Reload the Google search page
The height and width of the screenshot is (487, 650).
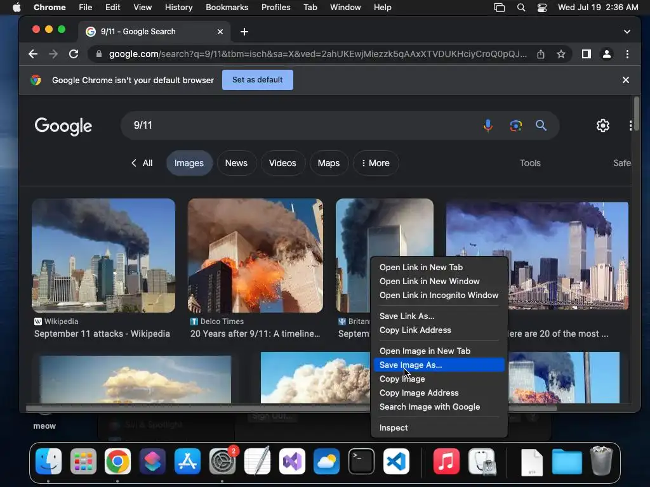tap(74, 54)
